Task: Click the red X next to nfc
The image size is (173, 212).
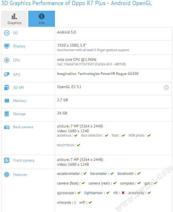Action: (x=123, y=193)
